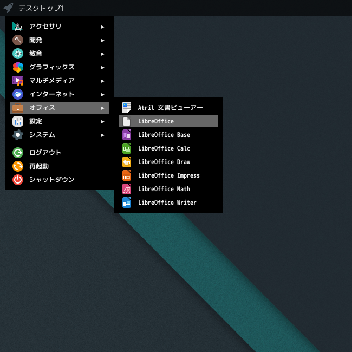Click the rocket launcher icon in the top panel
Viewport: 352px width, 352px height.
8,8
